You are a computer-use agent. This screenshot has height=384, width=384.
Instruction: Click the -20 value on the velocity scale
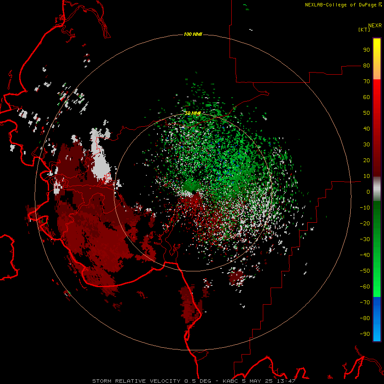tap(365, 224)
